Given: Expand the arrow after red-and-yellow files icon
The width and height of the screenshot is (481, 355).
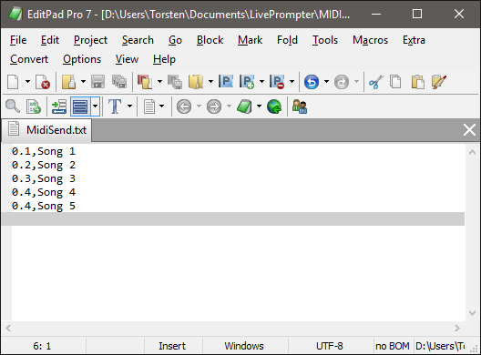Looking at the screenshot, I should click(x=159, y=82).
